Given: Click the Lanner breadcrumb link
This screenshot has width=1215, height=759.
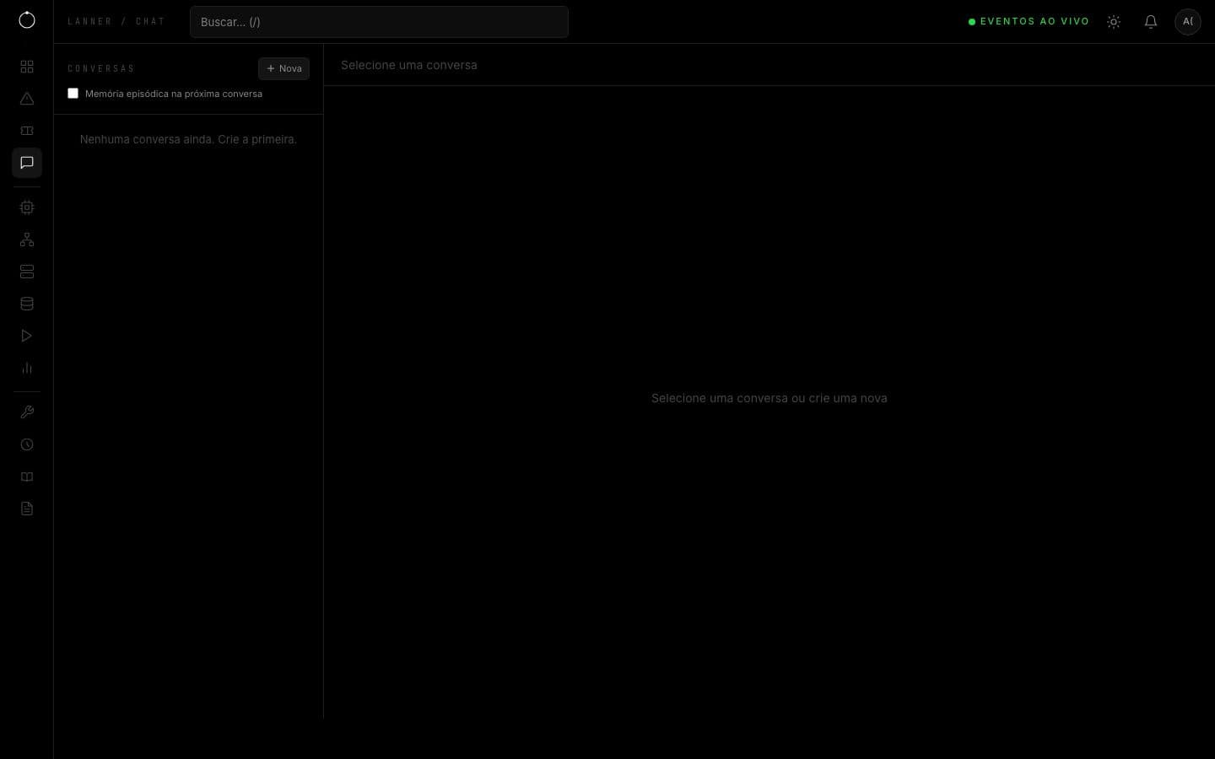Looking at the screenshot, I should (89, 21).
